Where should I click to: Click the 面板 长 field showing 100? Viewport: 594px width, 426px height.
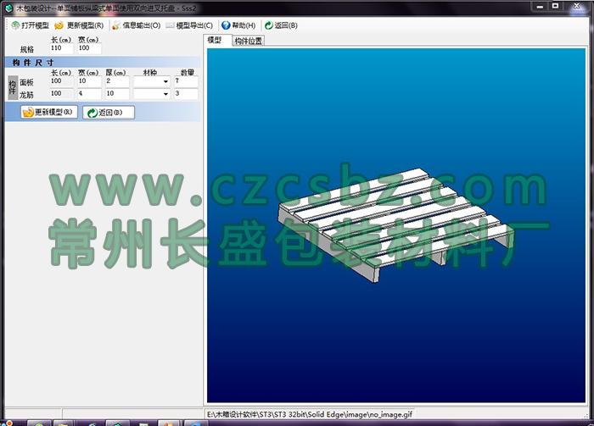pos(62,81)
